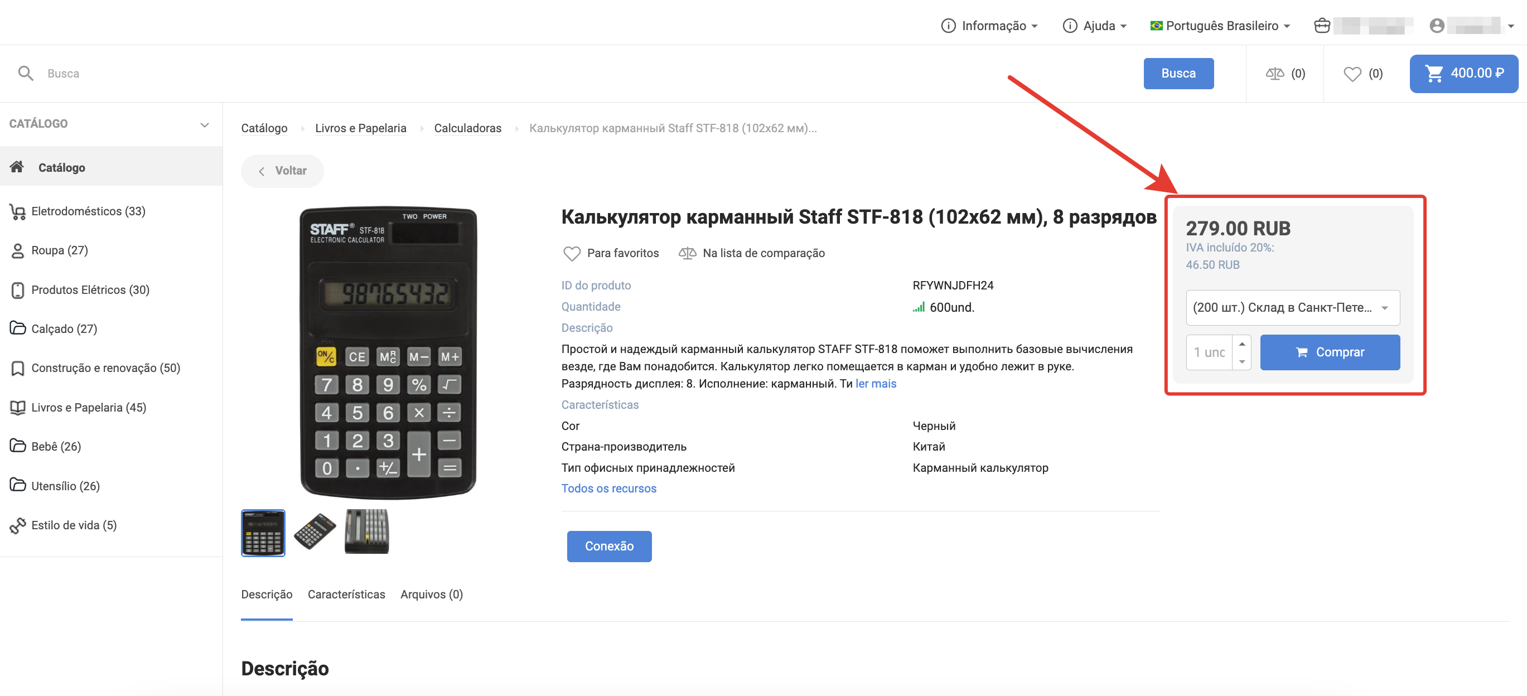Click the ler mais link
This screenshot has width=1527, height=696.
875,384
